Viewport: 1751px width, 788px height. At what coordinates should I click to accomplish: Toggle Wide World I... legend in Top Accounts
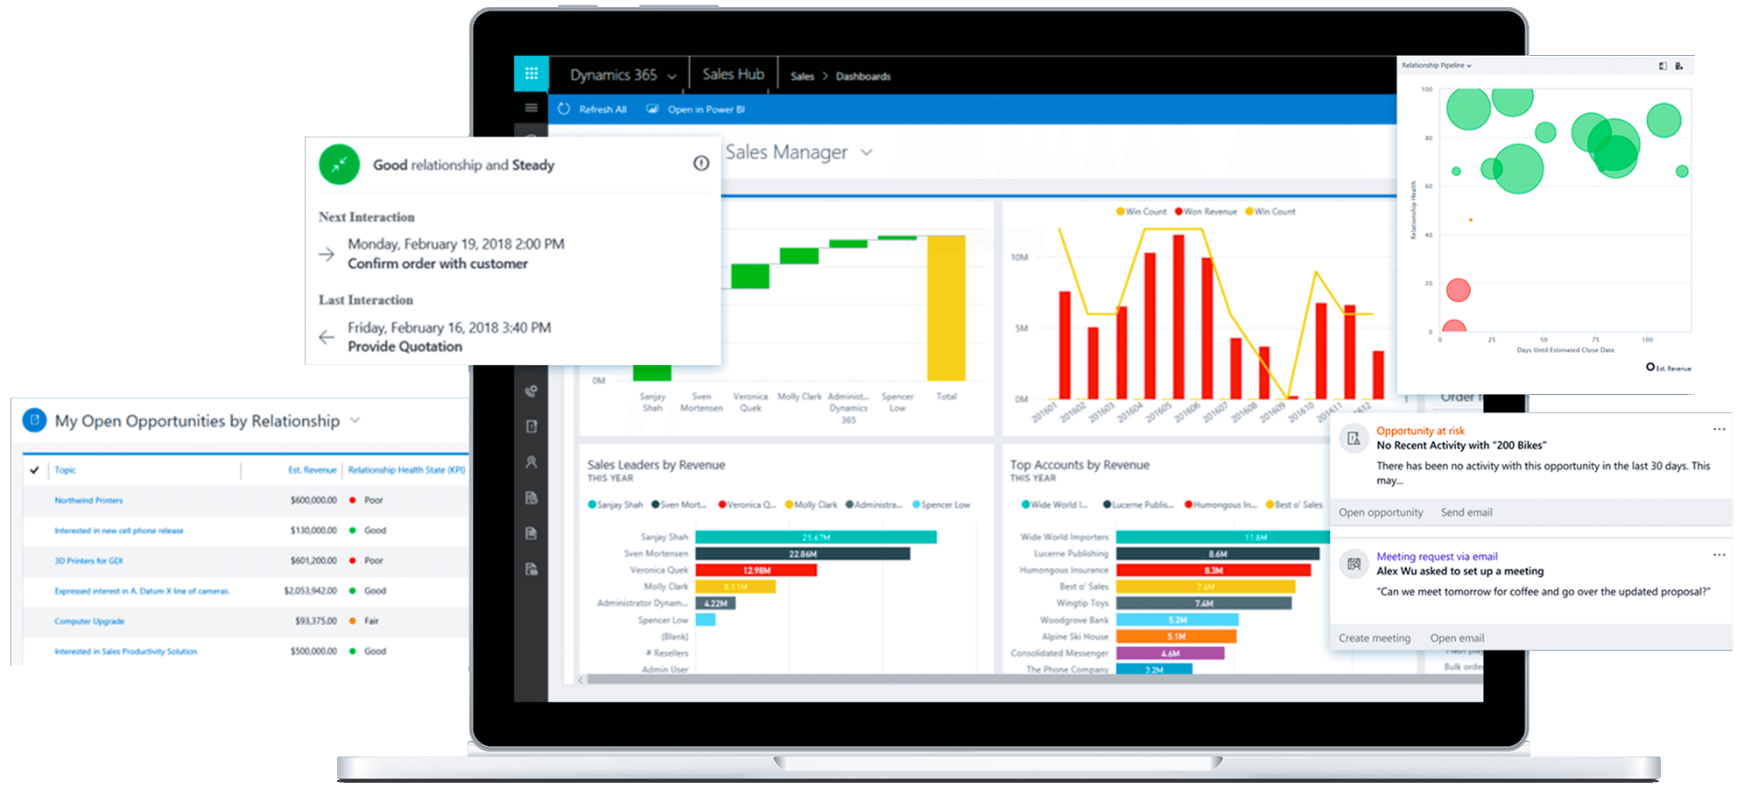(1054, 504)
